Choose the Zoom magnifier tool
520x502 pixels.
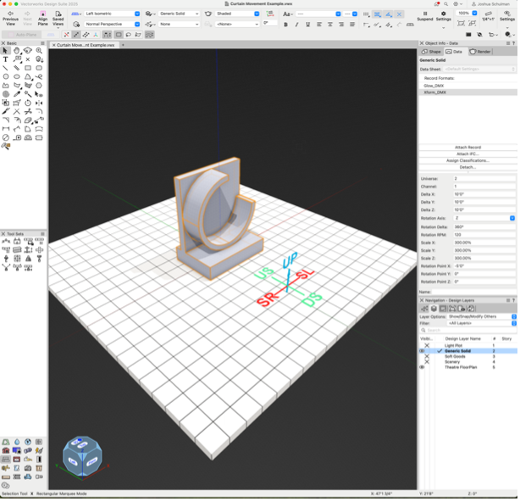[39, 51]
